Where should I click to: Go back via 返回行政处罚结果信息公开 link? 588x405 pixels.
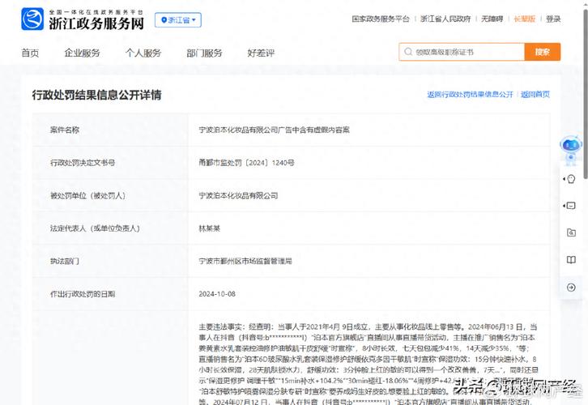click(470, 95)
